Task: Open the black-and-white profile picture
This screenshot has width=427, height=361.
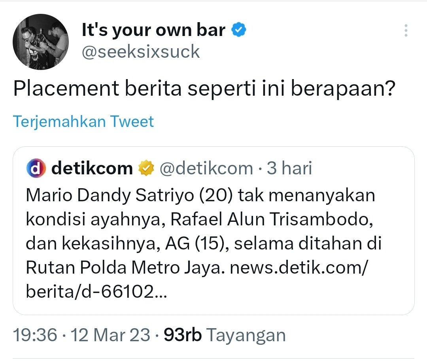Action: [41, 42]
